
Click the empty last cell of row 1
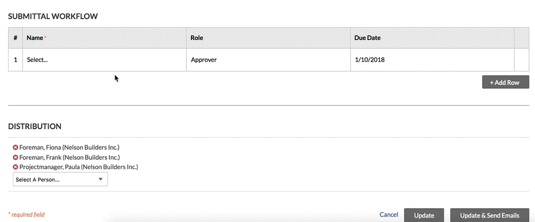click(x=521, y=60)
